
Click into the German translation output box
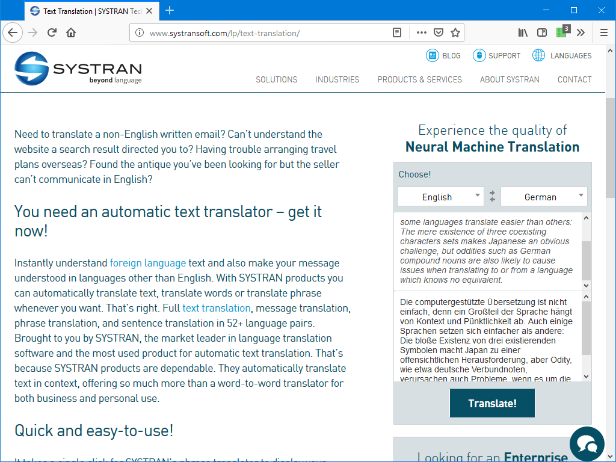click(x=487, y=337)
